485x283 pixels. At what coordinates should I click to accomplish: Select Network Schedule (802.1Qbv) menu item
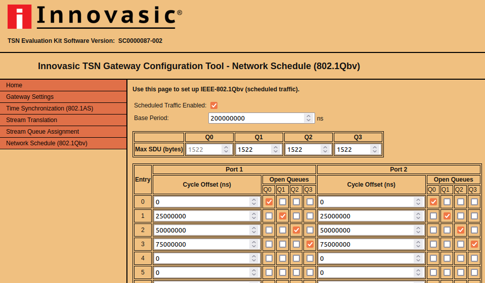(x=63, y=143)
